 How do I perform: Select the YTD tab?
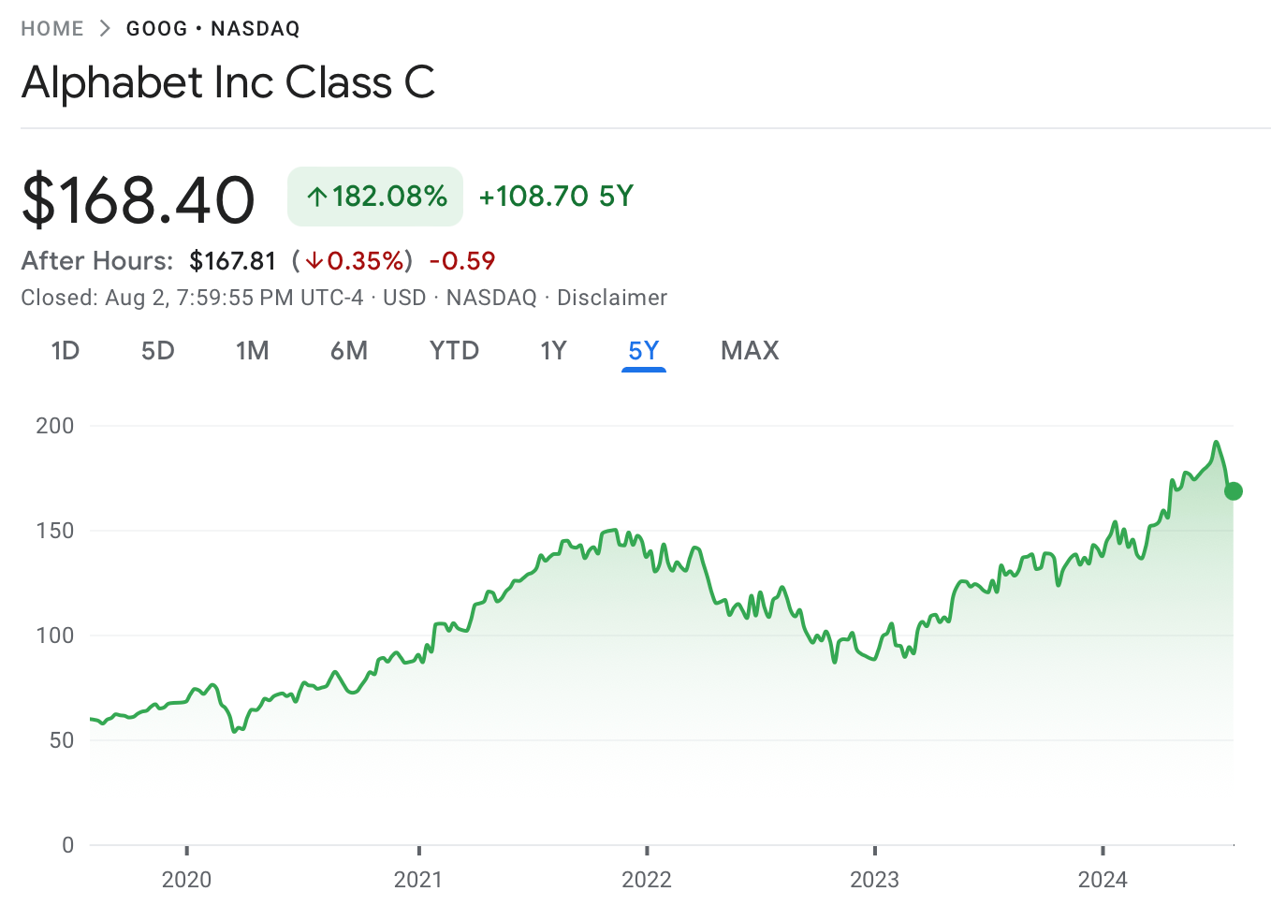tap(454, 351)
